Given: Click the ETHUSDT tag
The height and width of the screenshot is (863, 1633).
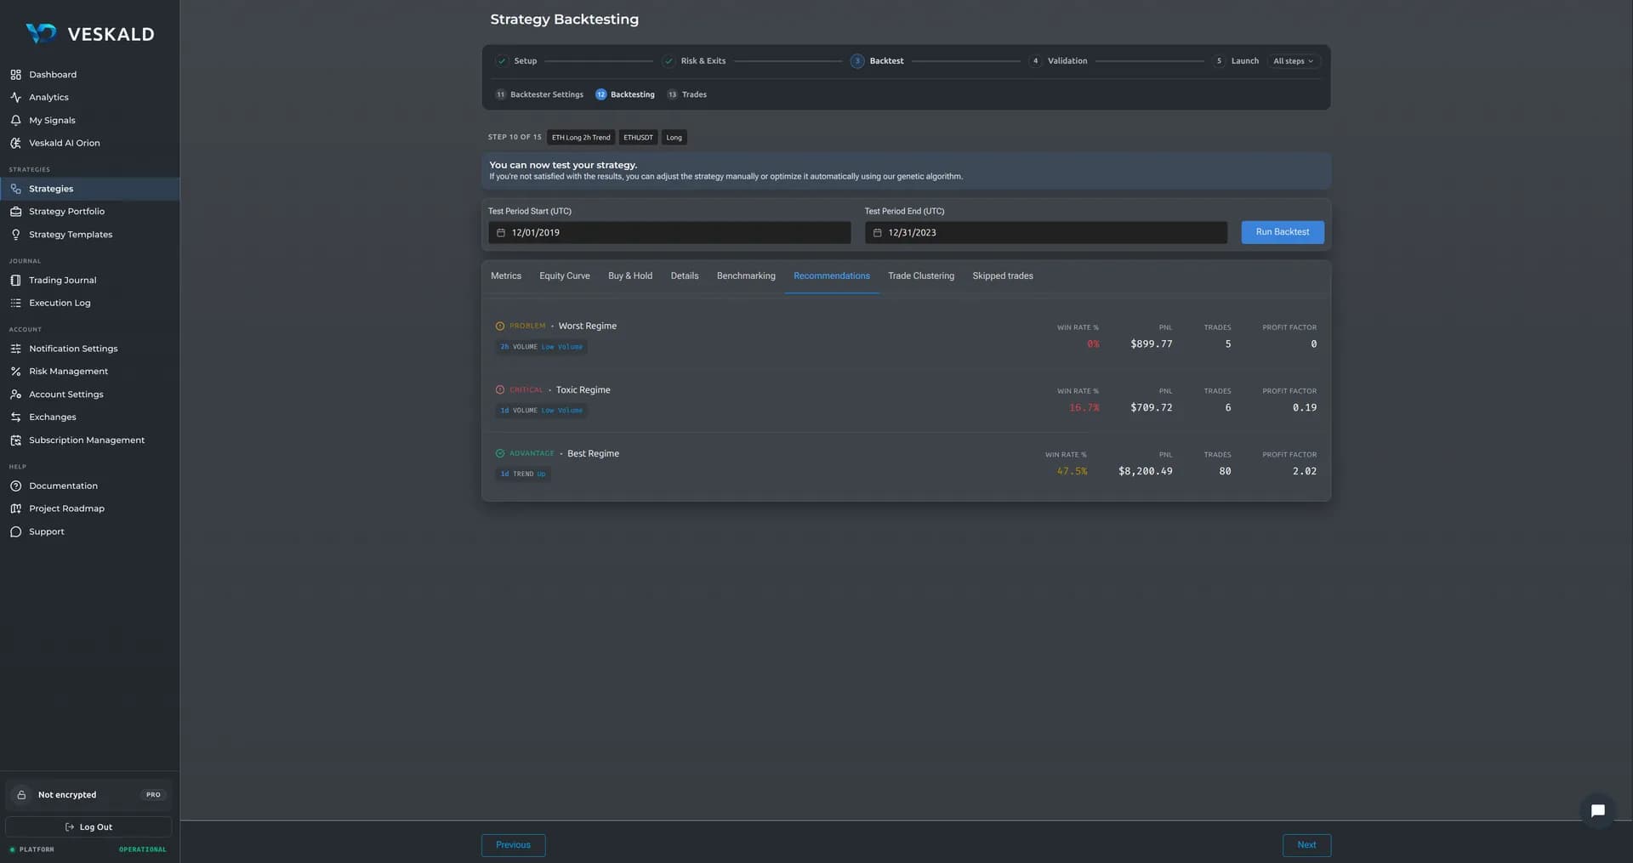Looking at the screenshot, I should pyautogui.click(x=638, y=138).
